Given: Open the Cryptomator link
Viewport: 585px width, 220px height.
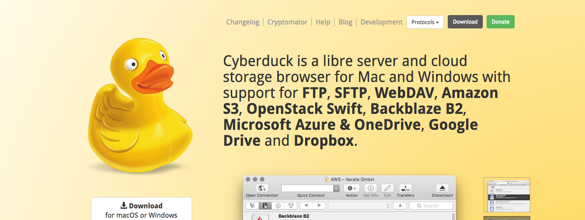Looking at the screenshot, I should tap(287, 22).
